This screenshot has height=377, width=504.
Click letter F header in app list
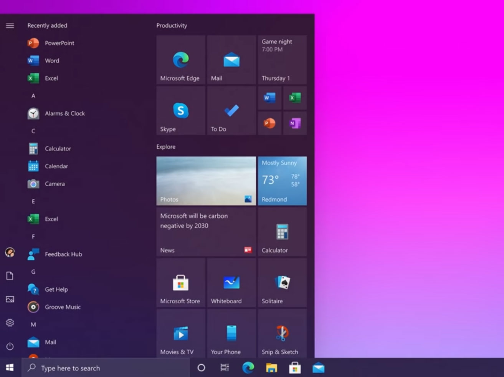click(x=33, y=237)
